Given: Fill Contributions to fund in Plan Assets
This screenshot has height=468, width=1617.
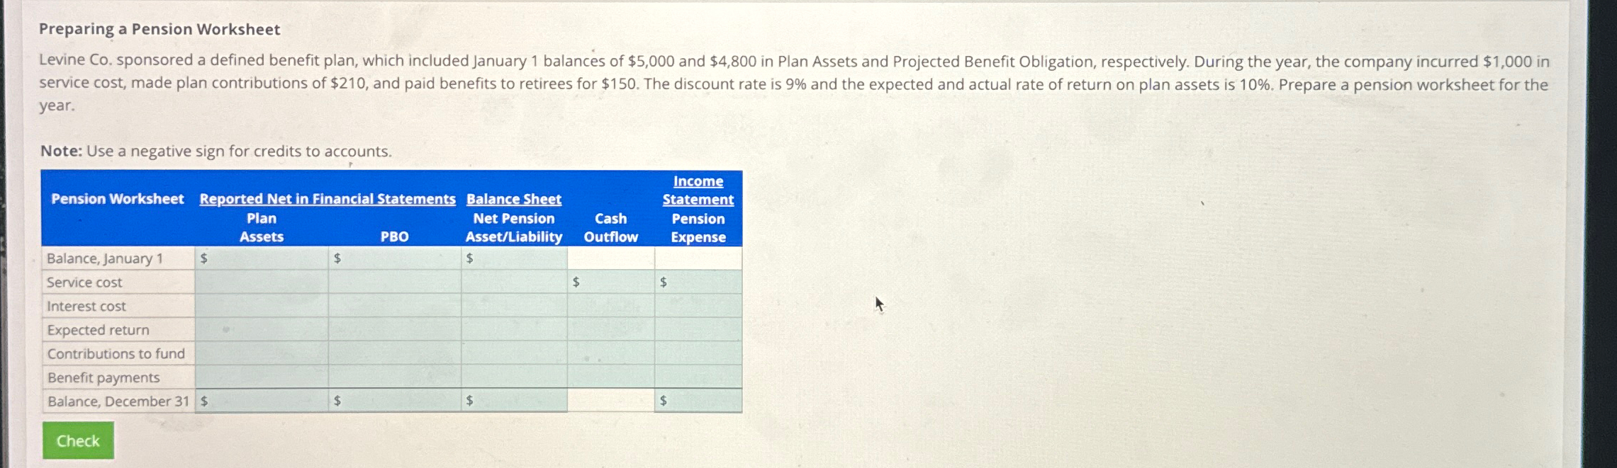Looking at the screenshot, I should click(x=259, y=353).
